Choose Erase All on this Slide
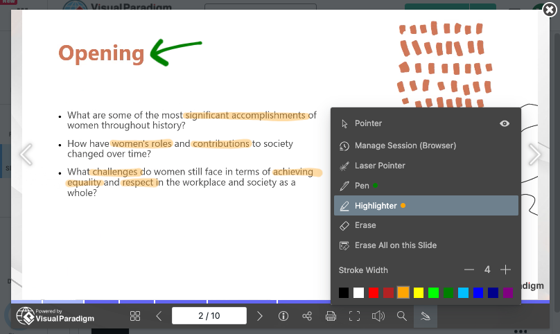This screenshot has width=560, height=334. point(395,245)
